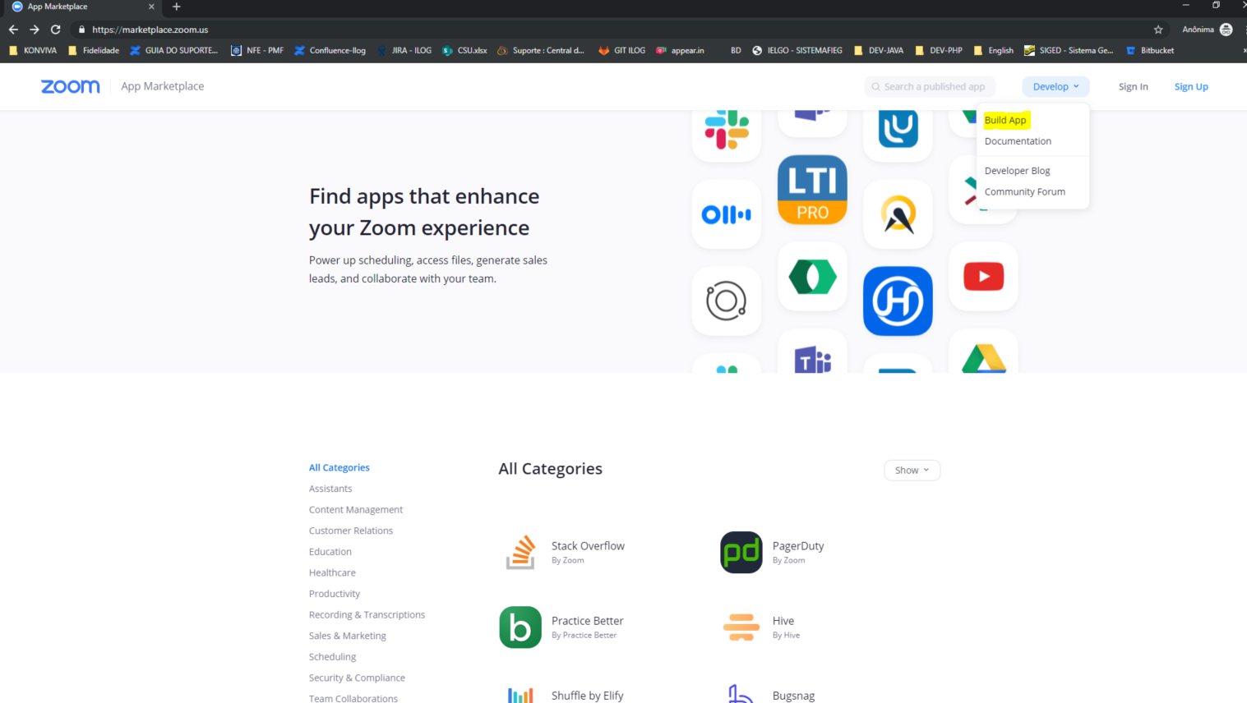The height and width of the screenshot is (703, 1247).
Task: Open the KONVIVA bookmark folder
Action: (33, 50)
